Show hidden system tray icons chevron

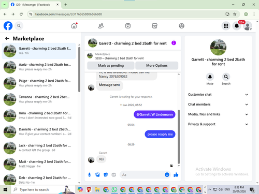point(210,190)
